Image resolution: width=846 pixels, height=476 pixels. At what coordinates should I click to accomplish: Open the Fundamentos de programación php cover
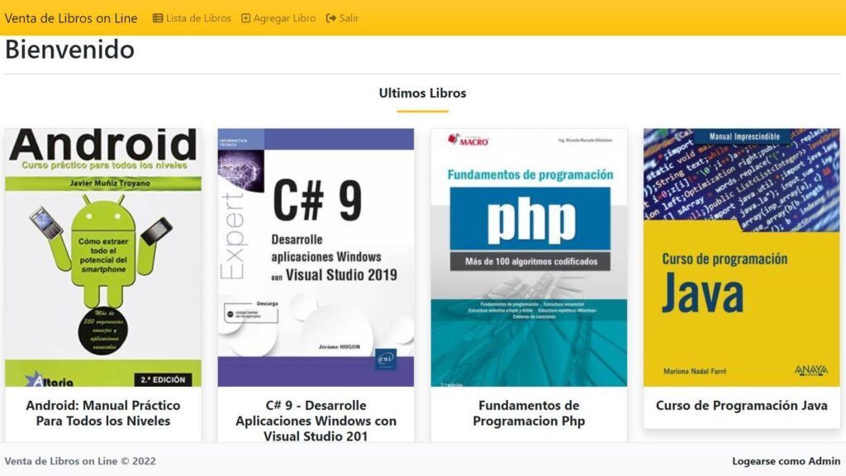[529, 258]
